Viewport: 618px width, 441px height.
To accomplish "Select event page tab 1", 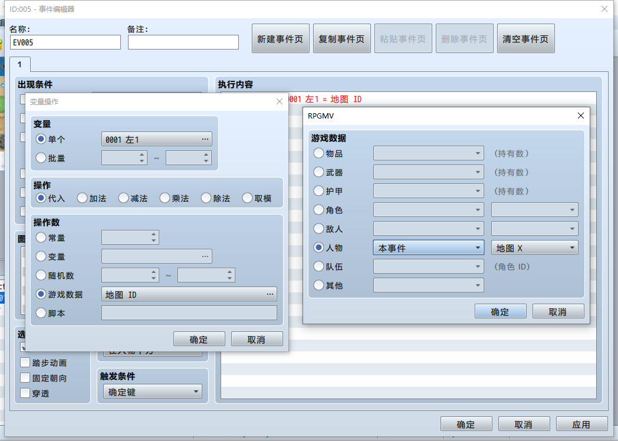I will point(19,64).
